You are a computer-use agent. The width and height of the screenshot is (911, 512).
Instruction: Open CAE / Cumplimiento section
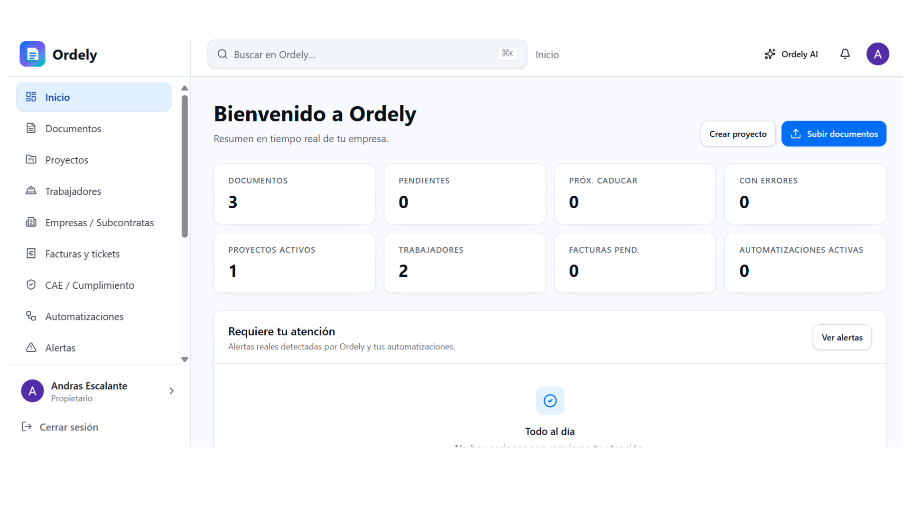(x=94, y=284)
